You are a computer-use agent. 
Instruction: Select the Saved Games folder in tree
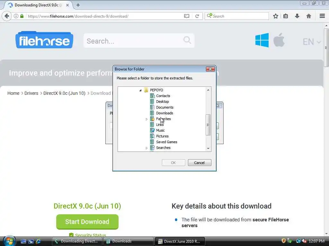click(166, 142)
